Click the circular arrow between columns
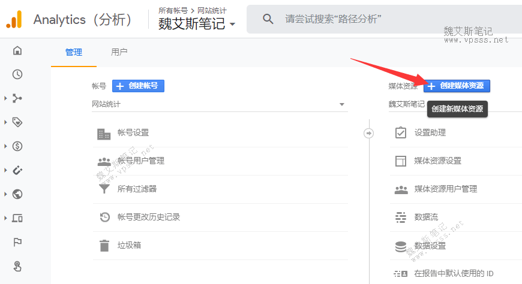Image resolution: width=522 pixels, height=284 pixels. [369, 133]
